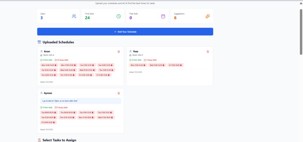This screenshot has width=303, height=142.
Task: Select Ayman's Thu 08:00-09:20 busy slot
Action: [x=68, y=112]
